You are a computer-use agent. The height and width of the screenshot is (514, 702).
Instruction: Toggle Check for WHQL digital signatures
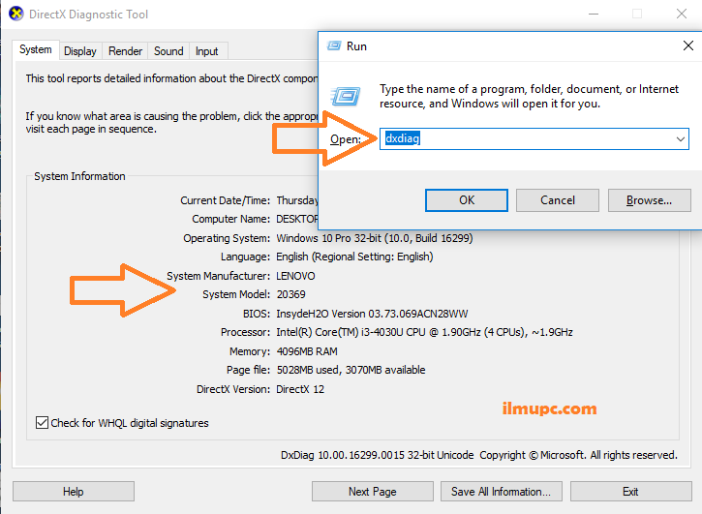click(x=42, y=423)
